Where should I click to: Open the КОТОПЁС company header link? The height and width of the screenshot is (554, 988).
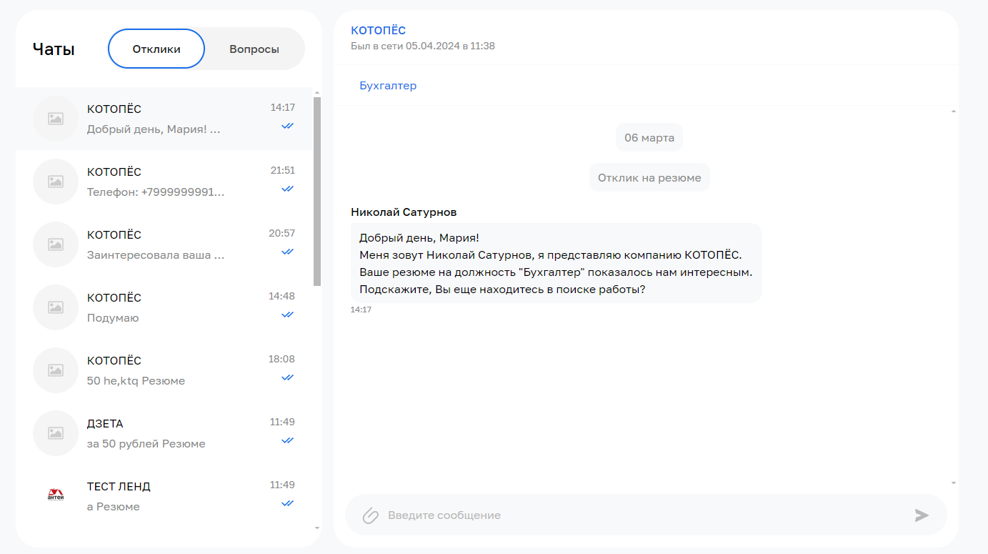point(378,30)
